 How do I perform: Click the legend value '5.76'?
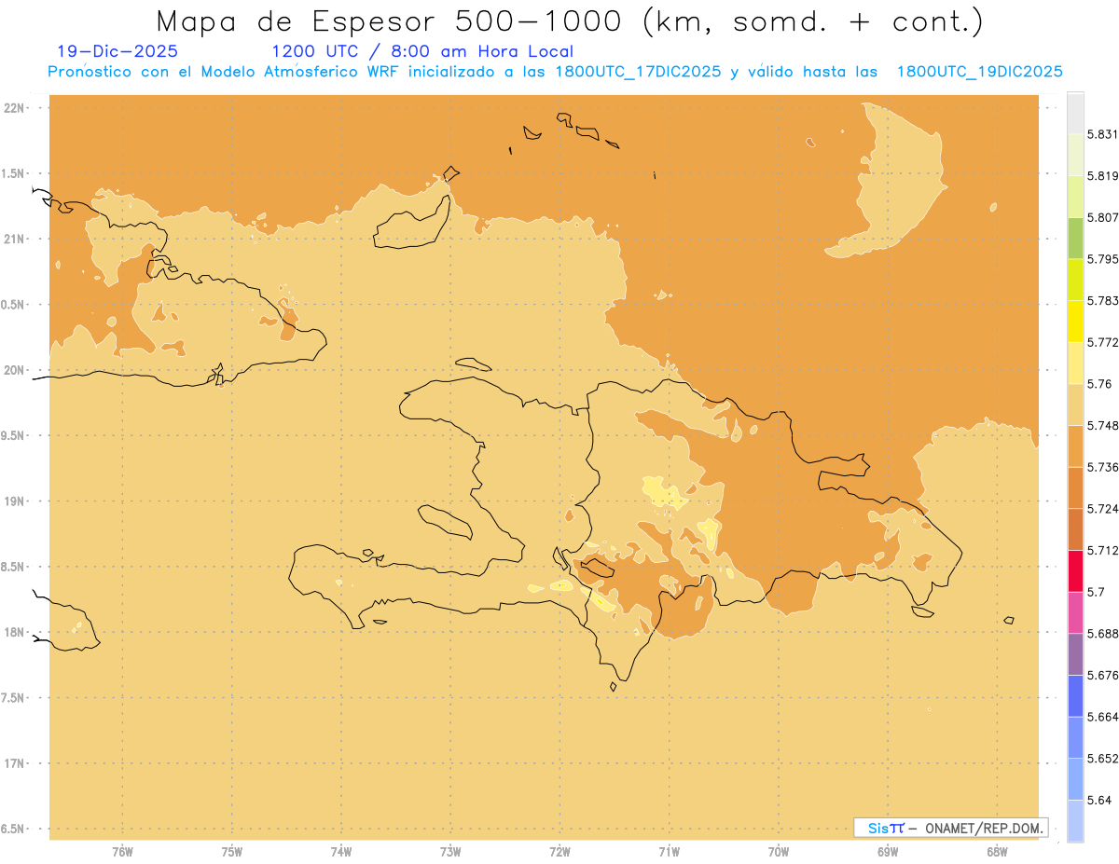coord(1099,384)
